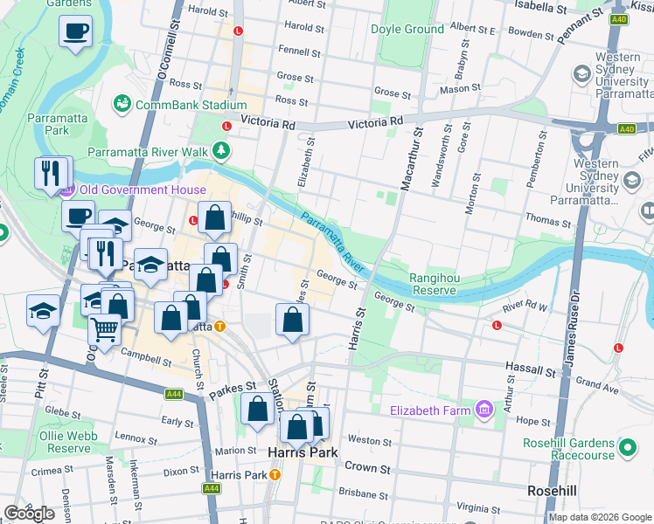Screen dimensions: 654x524
Task: Click the Macarthur St road label
Action: click(x=412, y=159)
